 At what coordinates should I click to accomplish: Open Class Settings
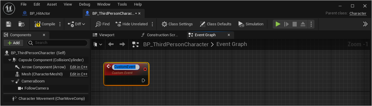point(177,24)
